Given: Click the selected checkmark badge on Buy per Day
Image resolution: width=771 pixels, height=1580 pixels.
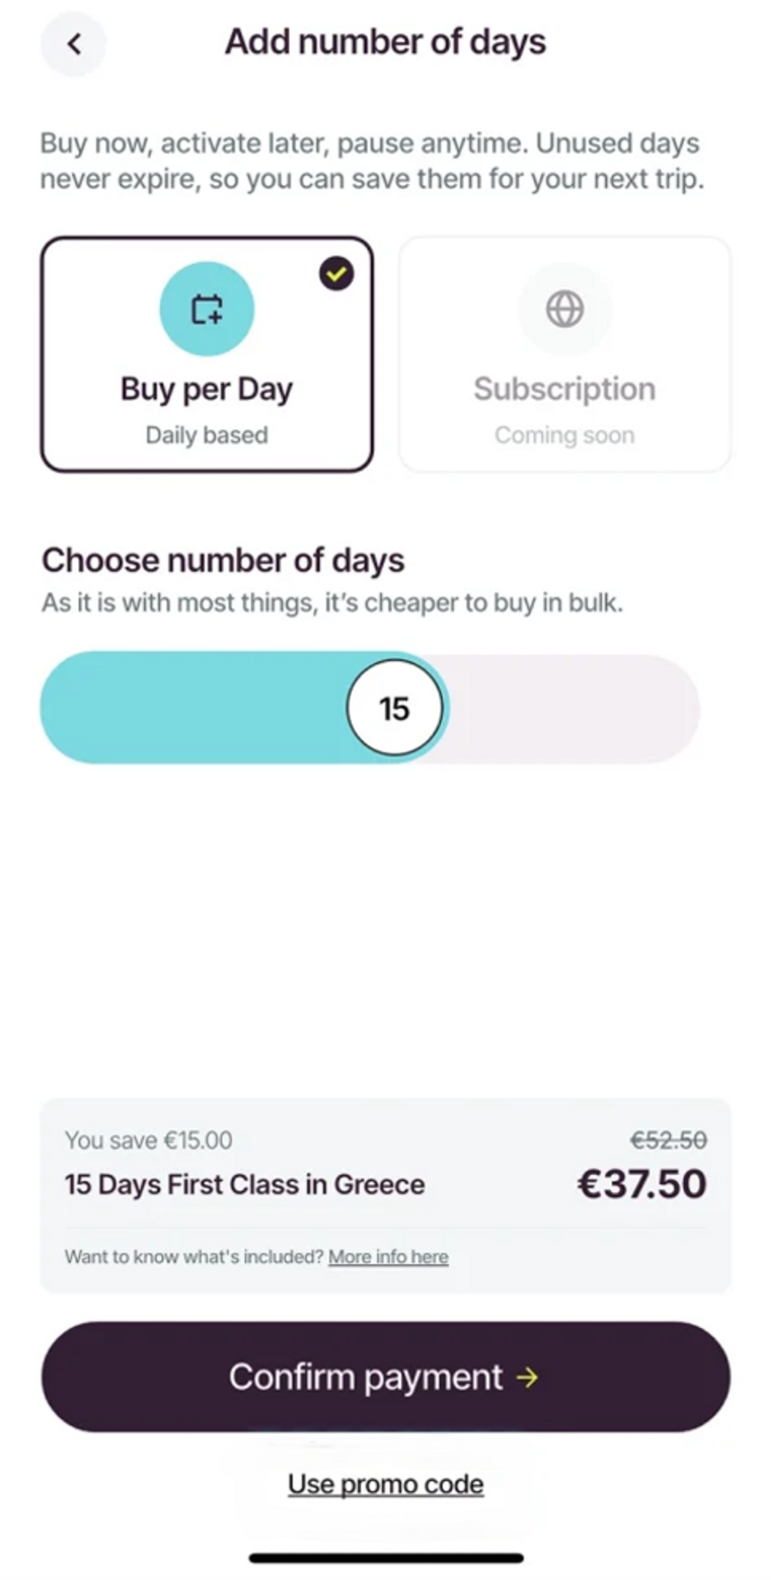Looking at the screenshot, I should click(337, 274).
